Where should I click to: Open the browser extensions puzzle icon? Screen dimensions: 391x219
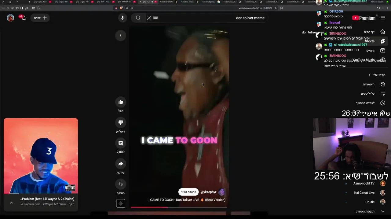tap(38, 8)
